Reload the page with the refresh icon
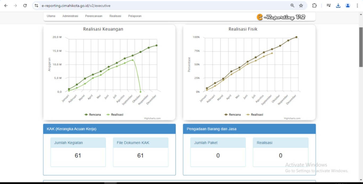Viewport: 363px width, 184px height. pos(25,6)
